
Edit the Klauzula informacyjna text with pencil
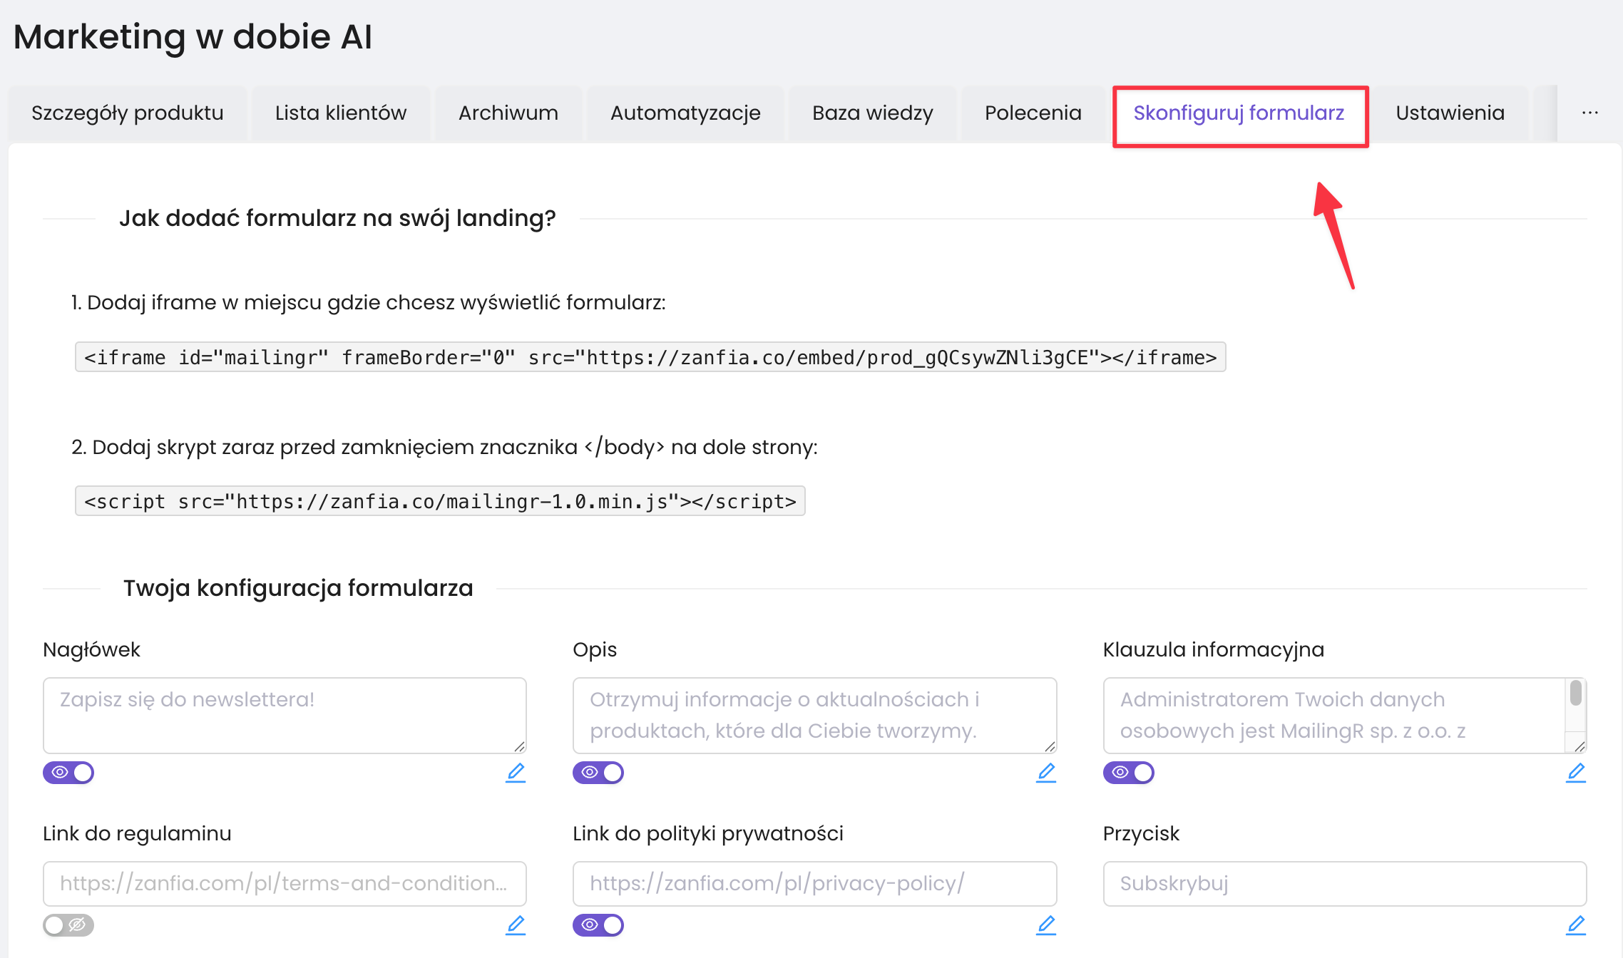coord(1575,773)
